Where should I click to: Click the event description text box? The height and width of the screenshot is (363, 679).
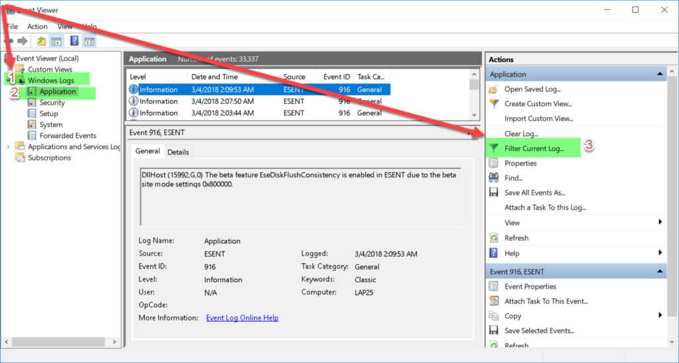coord(300,197)
